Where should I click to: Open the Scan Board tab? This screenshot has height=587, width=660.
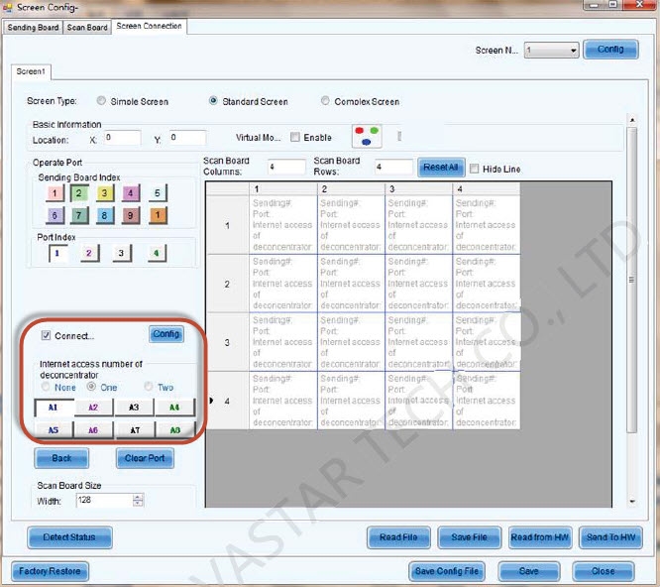87,27
